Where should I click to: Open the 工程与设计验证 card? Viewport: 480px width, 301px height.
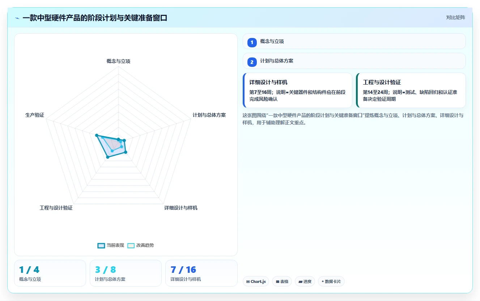[x=411, y=90]
